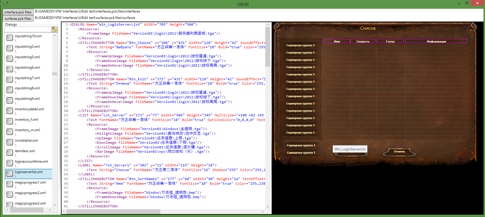Click the Dialogs filter text field

(28, 29)
